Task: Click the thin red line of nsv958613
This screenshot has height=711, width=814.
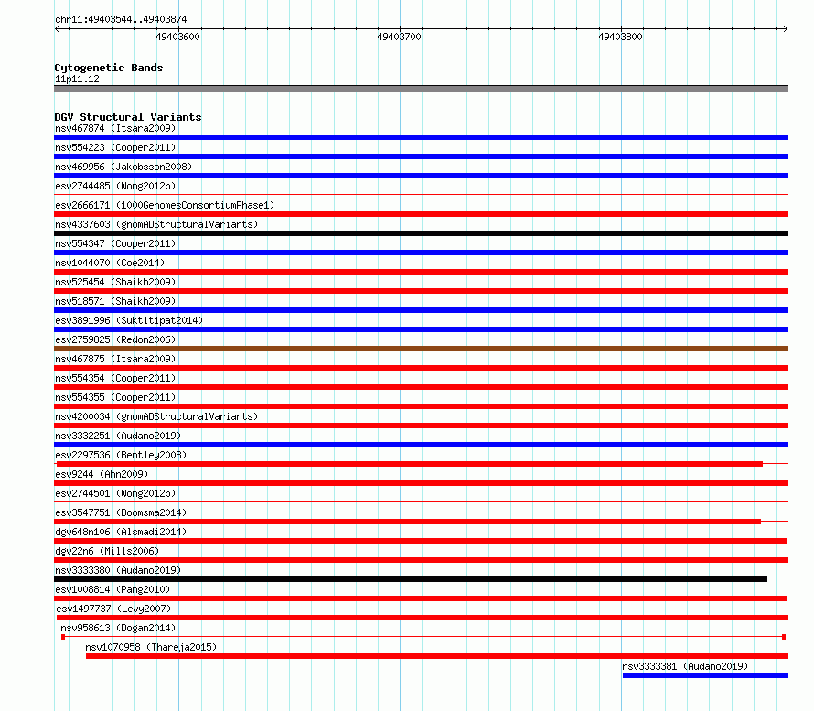Action: pos(423,637)
